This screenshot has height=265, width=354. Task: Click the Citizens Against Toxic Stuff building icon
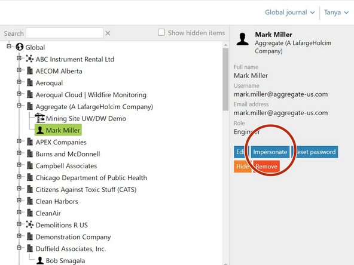pos(30,189)
